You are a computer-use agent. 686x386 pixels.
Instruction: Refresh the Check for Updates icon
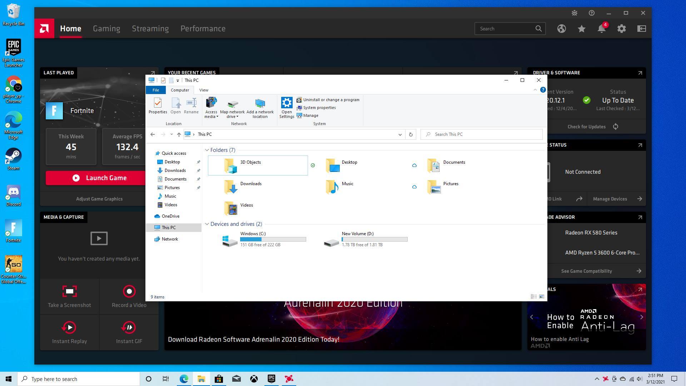pos(615,127)
